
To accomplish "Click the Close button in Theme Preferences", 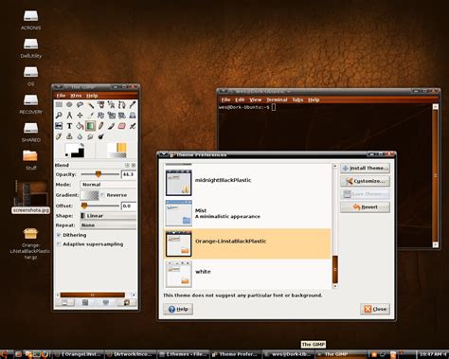I will point(375,309).
